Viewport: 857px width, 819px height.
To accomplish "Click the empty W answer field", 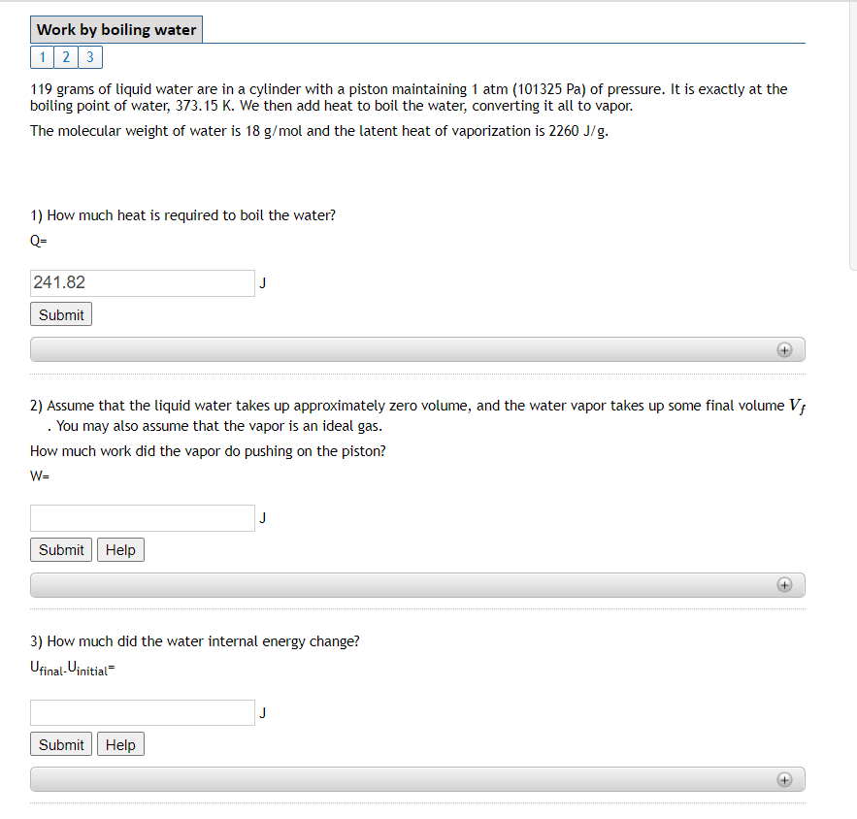I will [142, 518].
